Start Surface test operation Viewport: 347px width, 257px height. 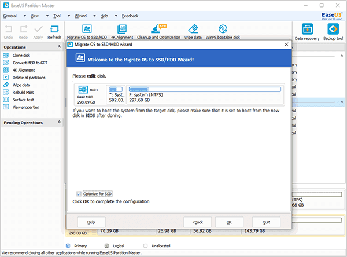click(23, 100)
